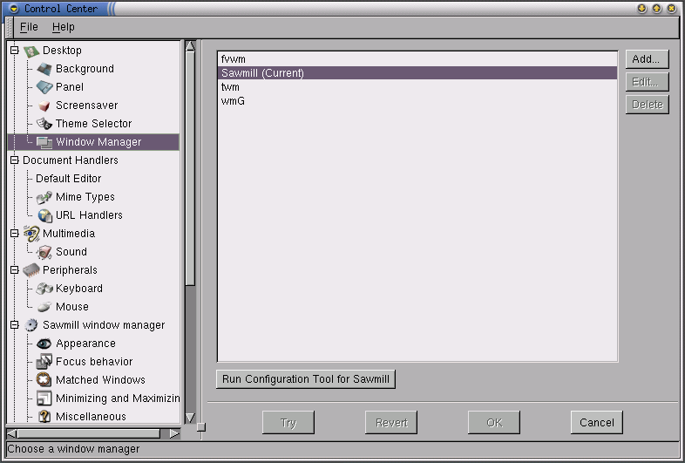Collapse the Desktop tree section

point(14,51)
